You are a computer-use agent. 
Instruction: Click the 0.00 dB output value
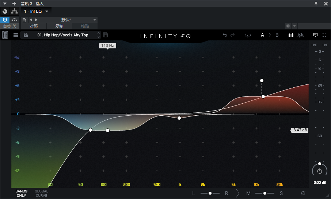tap(320, 182)
